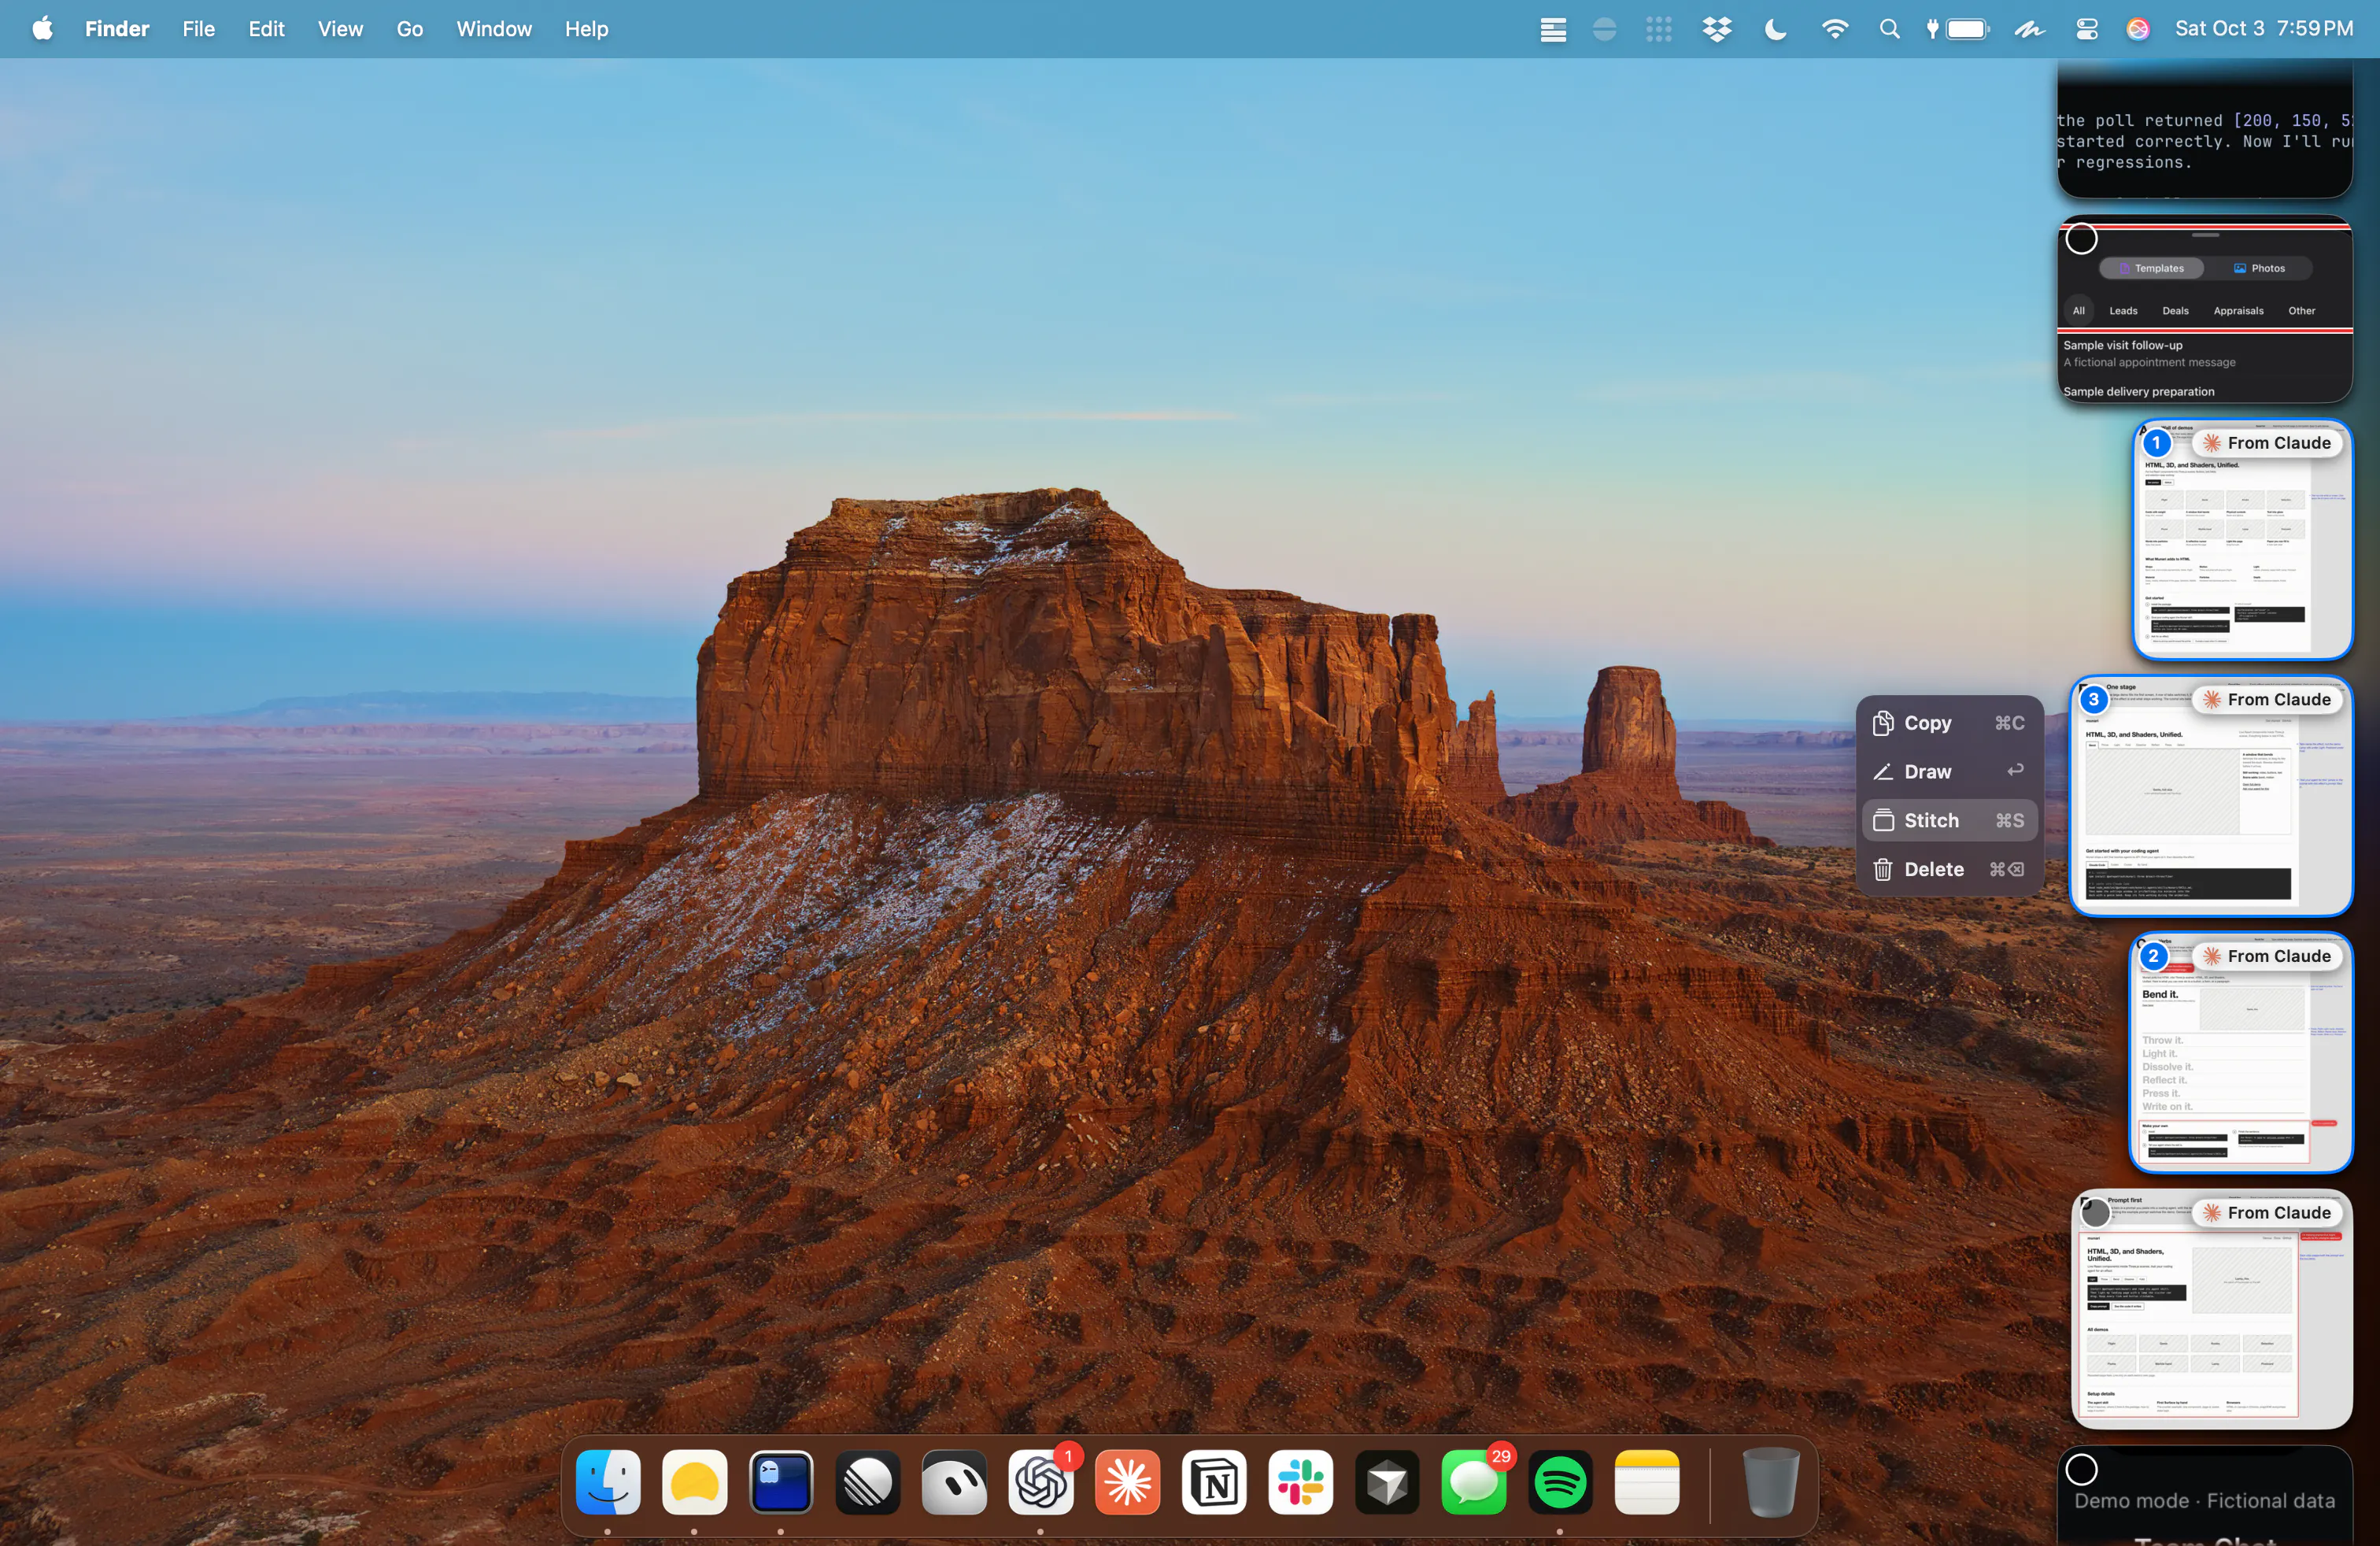Open the File menu
The width and height of the screenshot is (2380, 1546).
click(198, 29)
